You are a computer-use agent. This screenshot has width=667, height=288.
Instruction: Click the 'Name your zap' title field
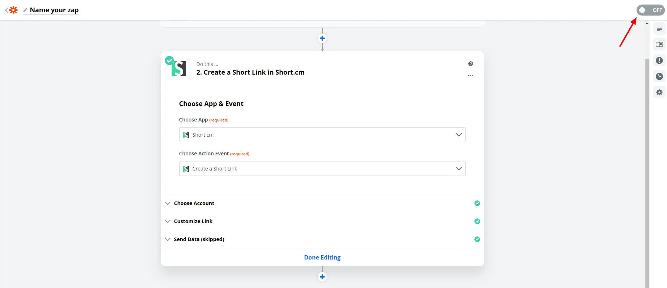(54, 10)
